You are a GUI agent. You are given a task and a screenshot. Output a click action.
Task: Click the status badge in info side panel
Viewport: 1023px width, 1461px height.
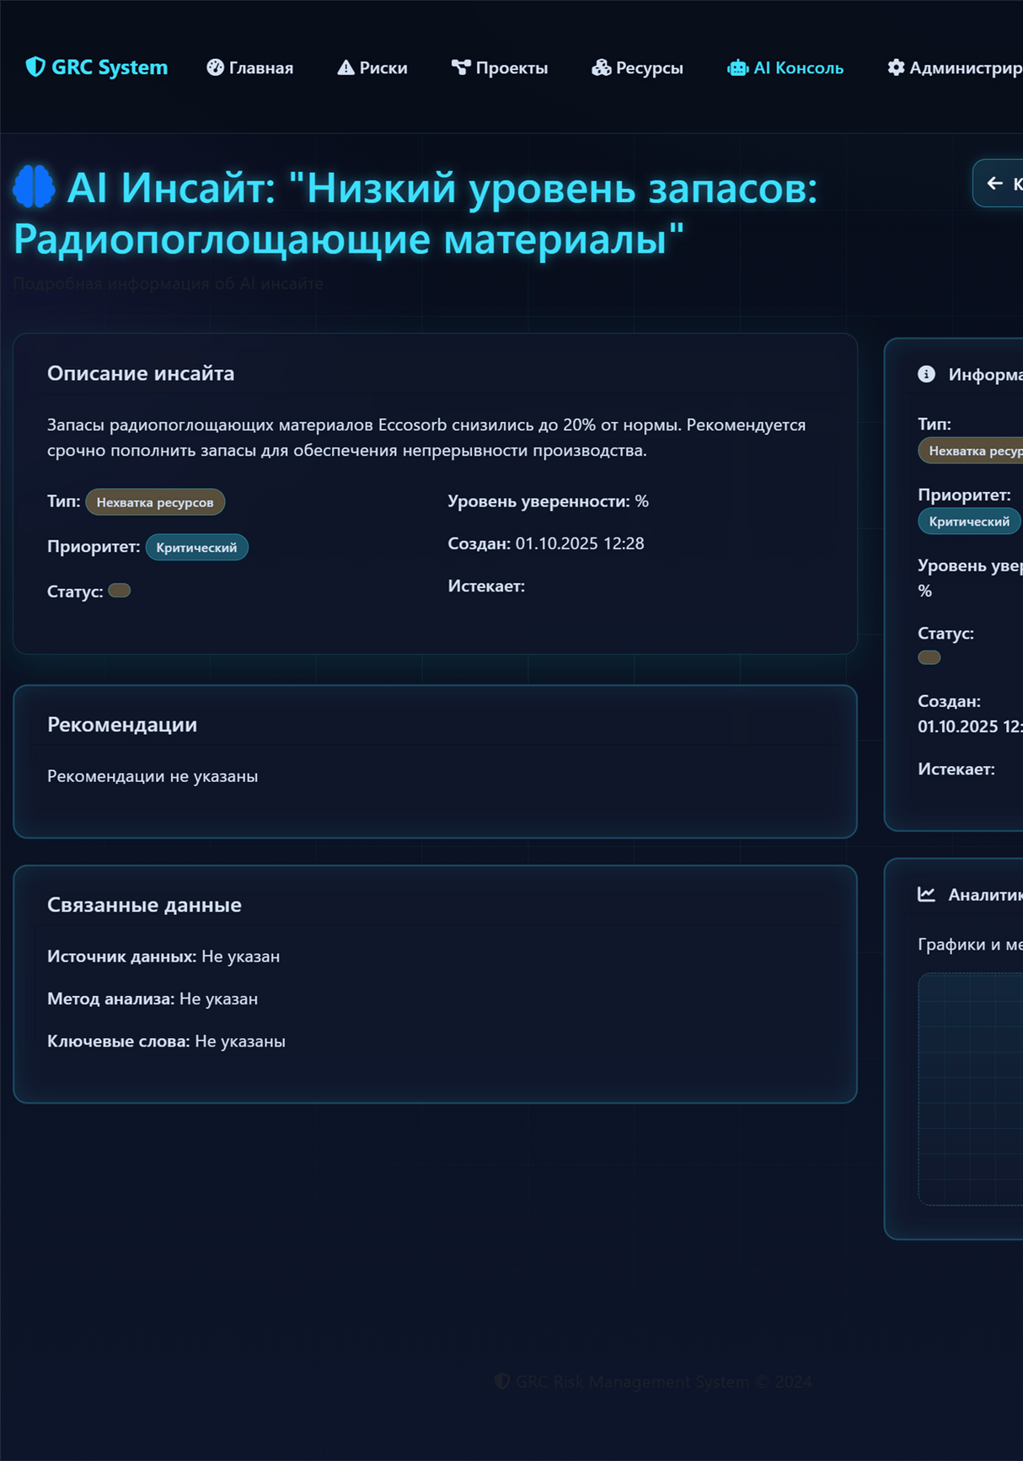[x=929, y=658]
